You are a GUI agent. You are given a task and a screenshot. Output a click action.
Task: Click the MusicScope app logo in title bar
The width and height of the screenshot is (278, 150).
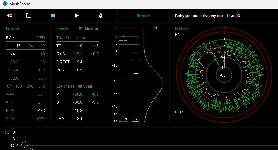5,4
